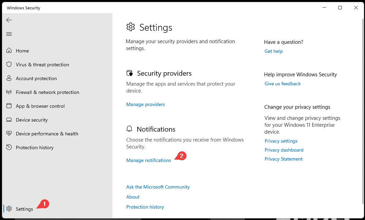Open the Settings gear in sidebar

point(9,209)
